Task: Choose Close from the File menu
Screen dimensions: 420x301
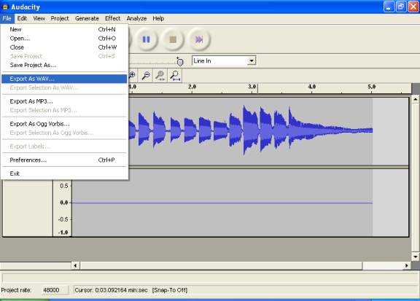Action: 64,47
